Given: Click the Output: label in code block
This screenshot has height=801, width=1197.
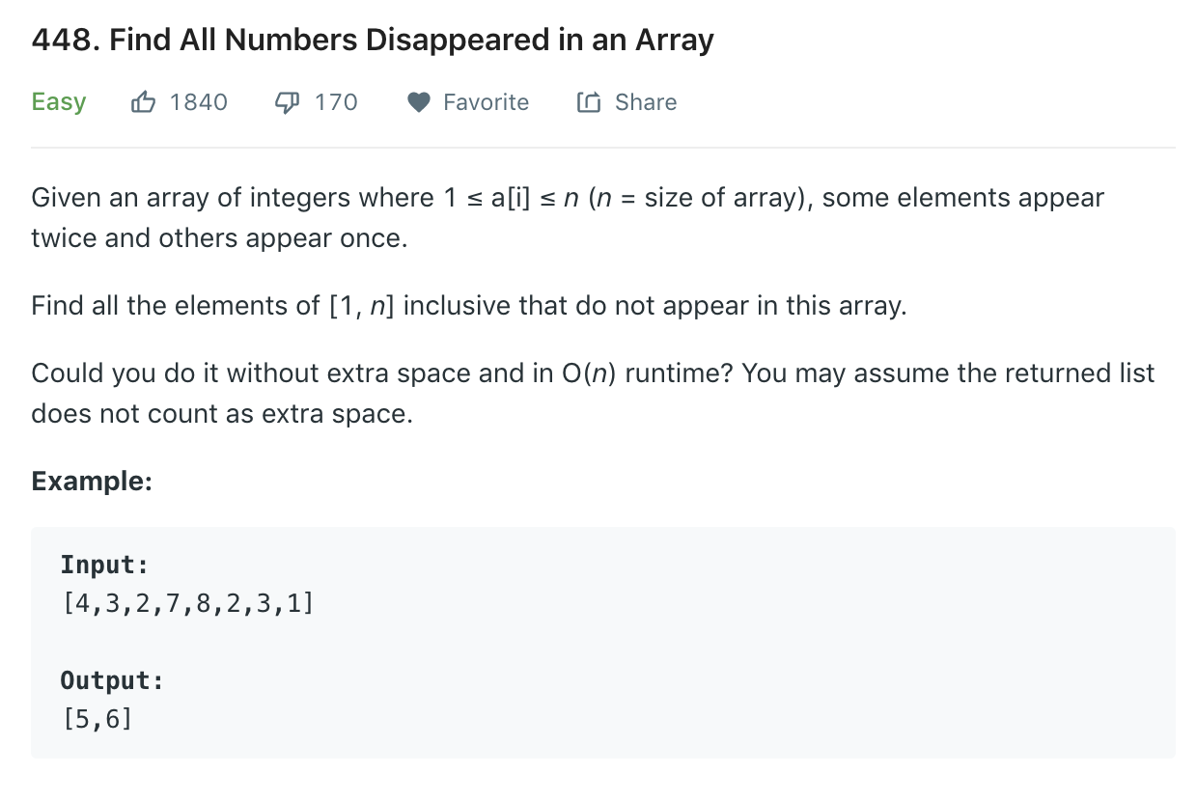Looking at the screenshot, I should point(112,680).
